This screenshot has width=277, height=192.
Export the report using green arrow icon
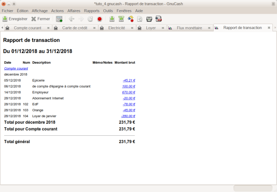click(112, 19)
